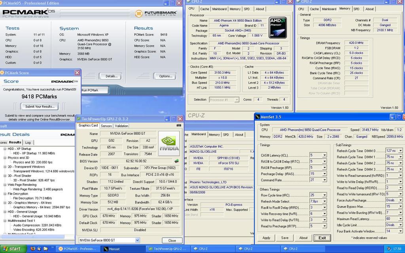Open the Command Rate dropdown in MemSet
Viewport: 405px width, 253px height.
[325, 180]
